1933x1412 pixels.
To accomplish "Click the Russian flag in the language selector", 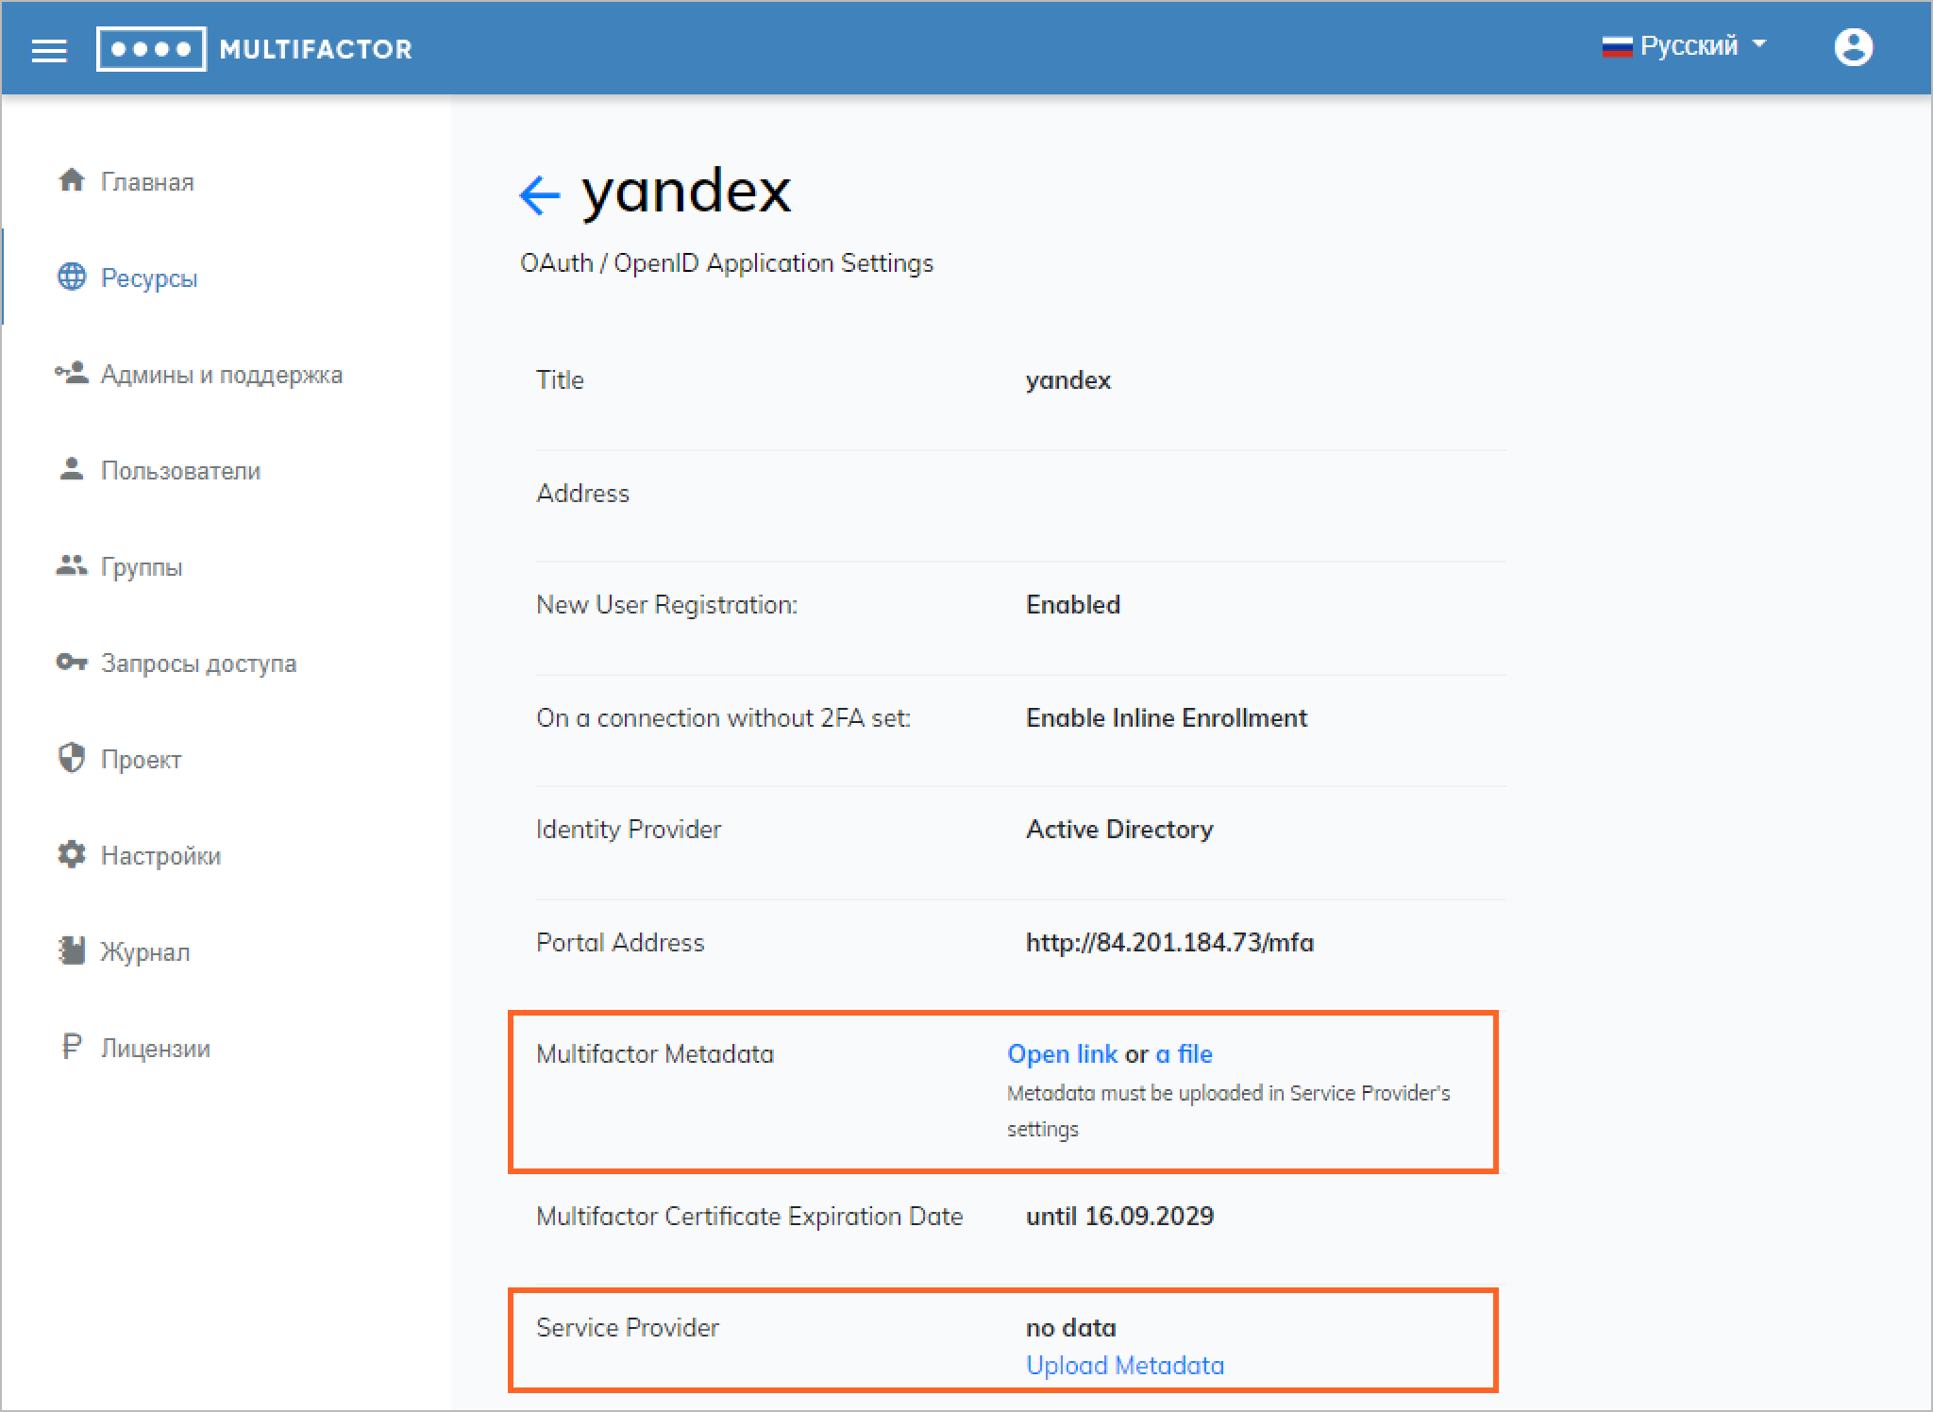I will point(1617,47).
